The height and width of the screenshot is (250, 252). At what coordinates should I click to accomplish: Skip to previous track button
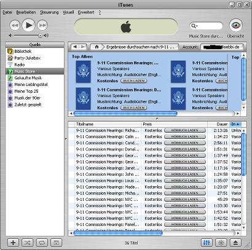click(15, 25)
